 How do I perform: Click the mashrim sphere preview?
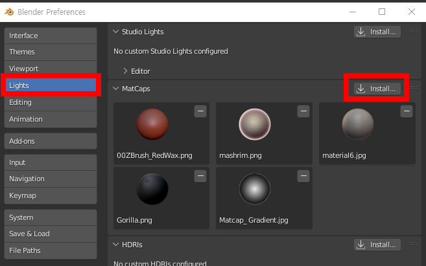click(255, 124)
